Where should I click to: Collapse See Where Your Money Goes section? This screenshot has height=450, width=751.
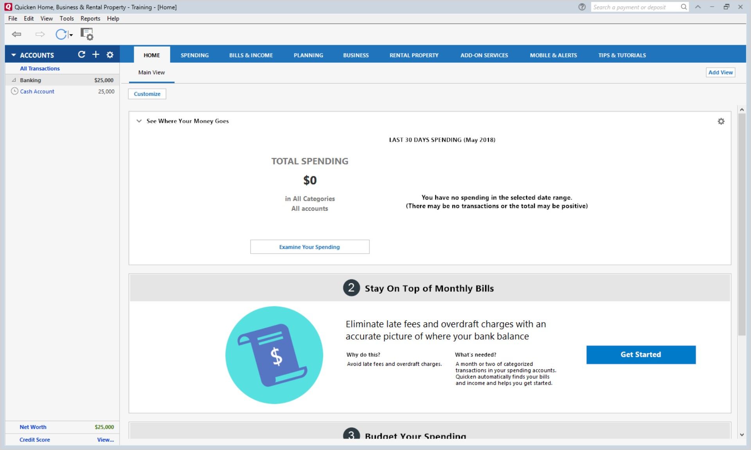point(139,121)
